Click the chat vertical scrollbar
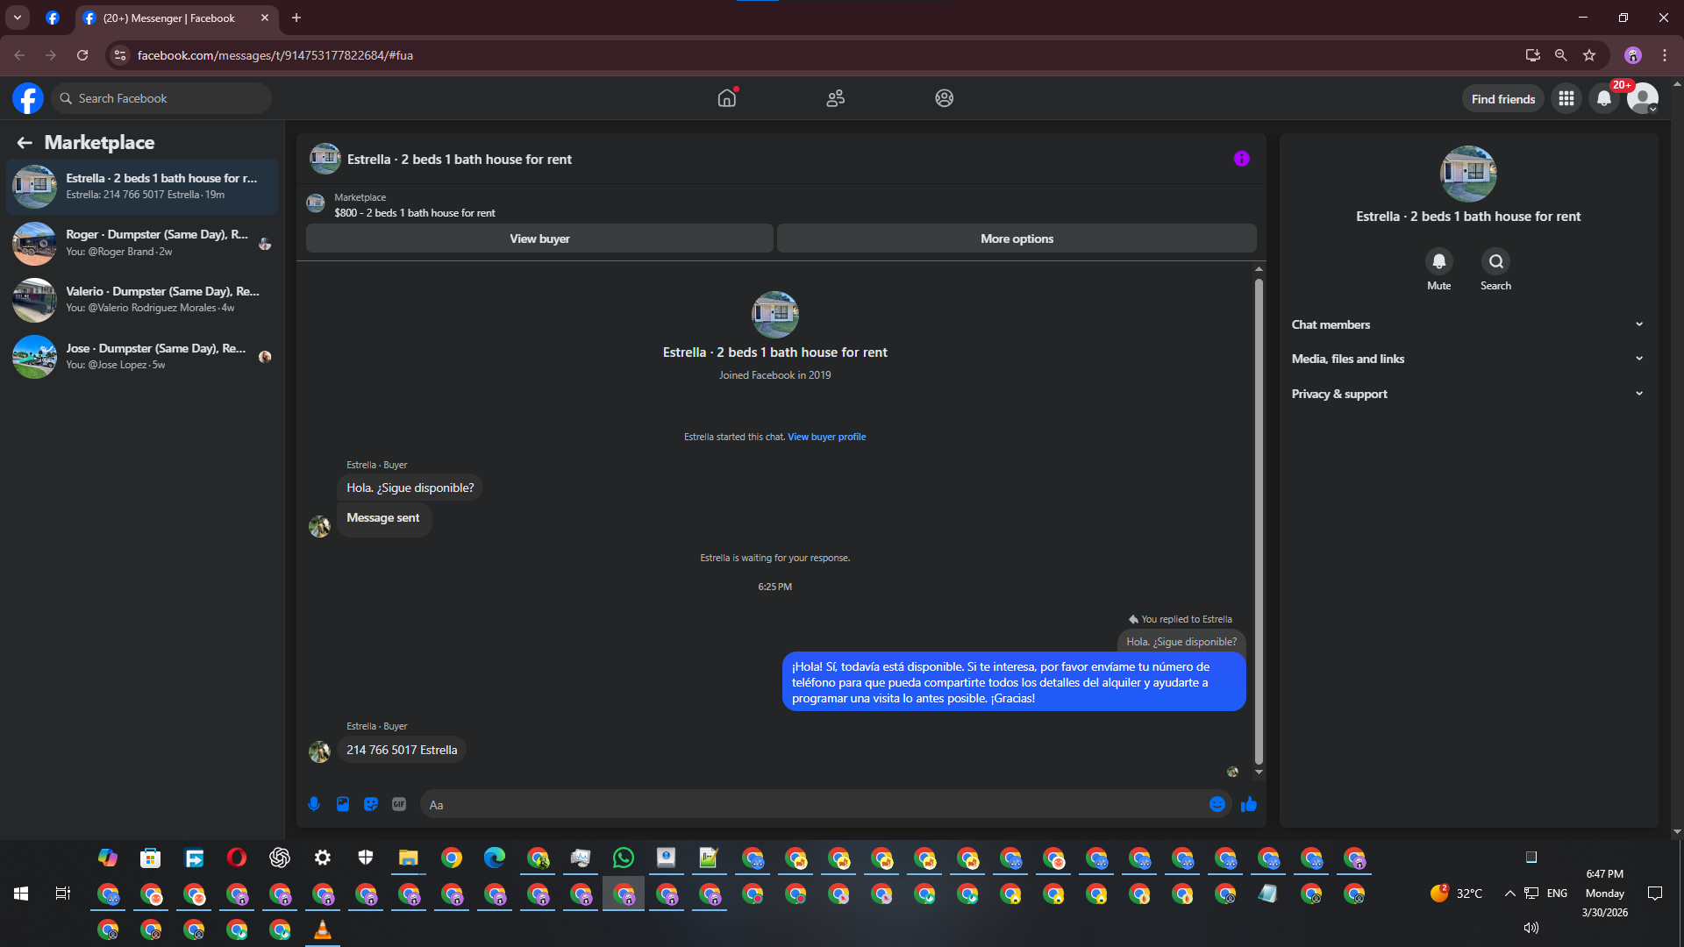This screenshot has height=947, width=1684. pyautogui.click(x=1259, y=522)
